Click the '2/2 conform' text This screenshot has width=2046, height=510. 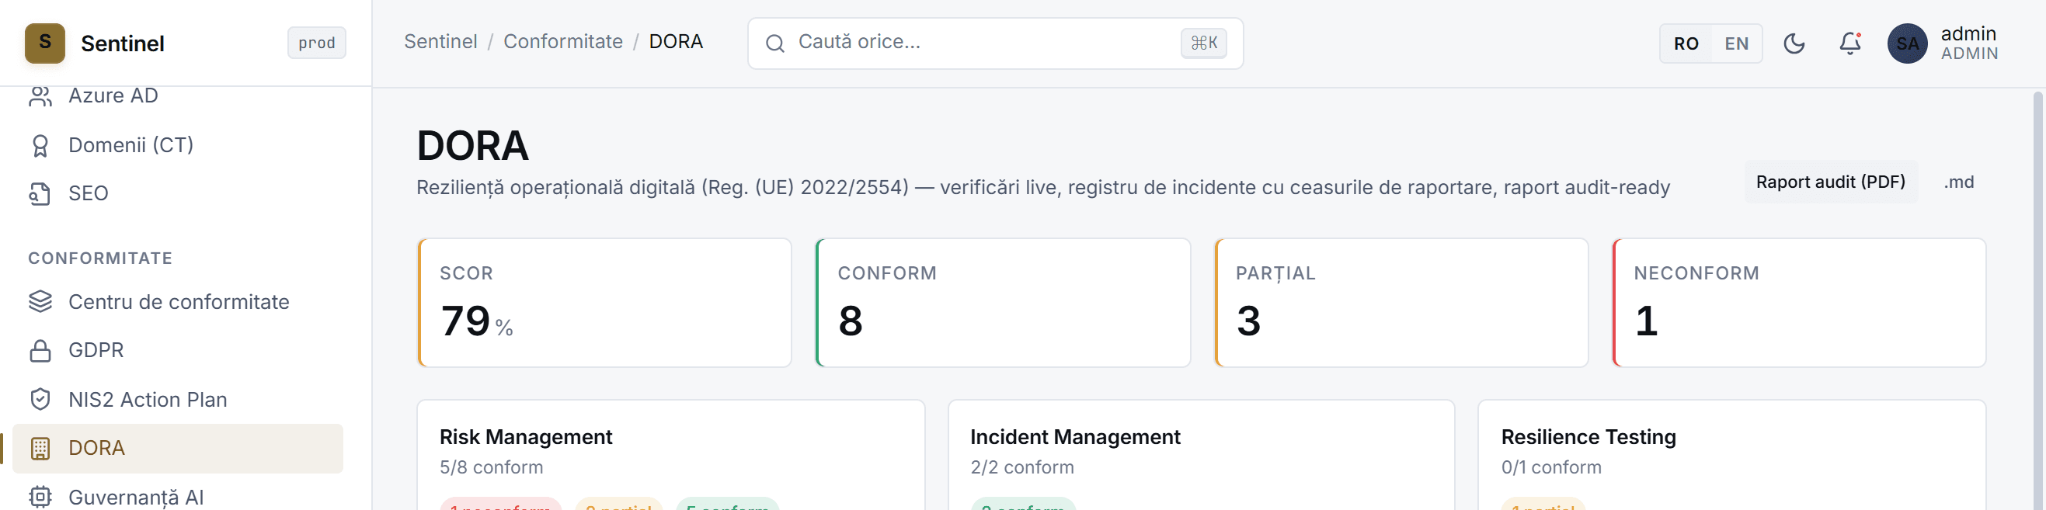(x=1021, y=468)
